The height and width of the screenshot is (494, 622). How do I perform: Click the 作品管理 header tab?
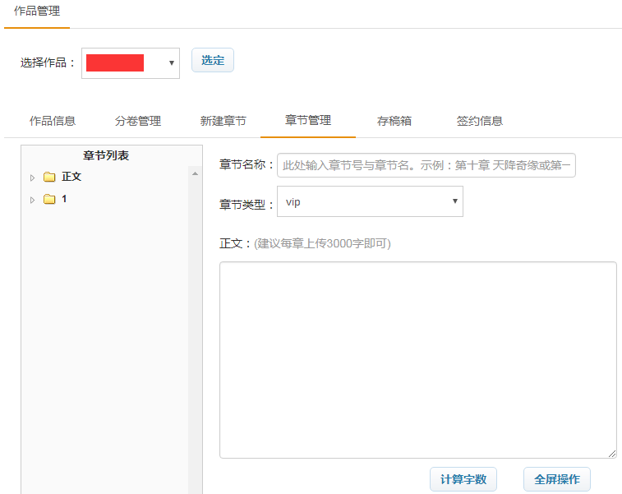click(37, 12)
